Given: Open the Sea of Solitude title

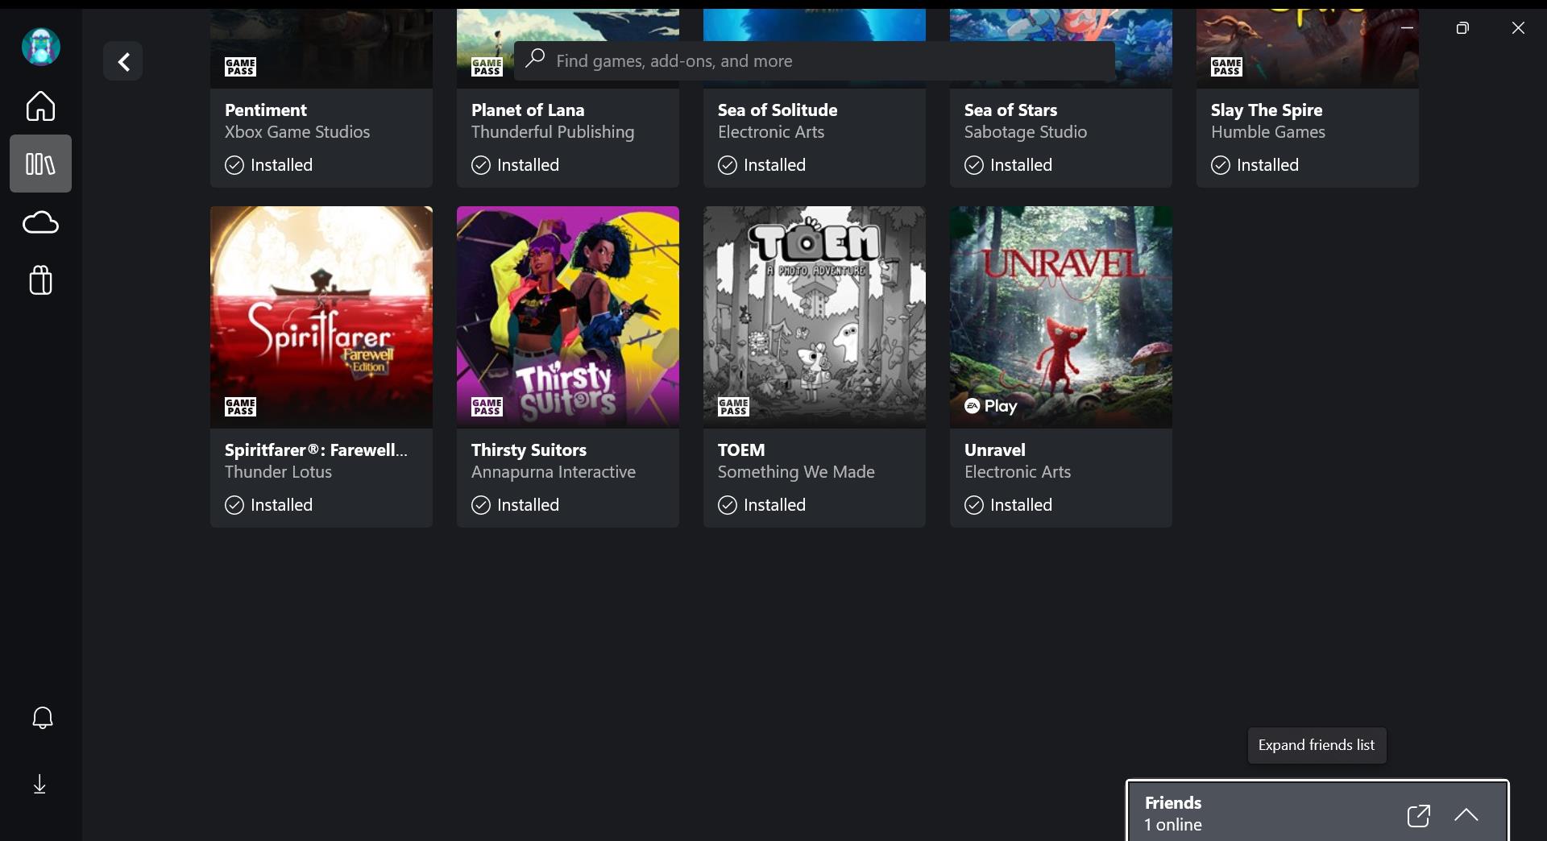Looking at the screenshot, I should click(x=778, y=110).
